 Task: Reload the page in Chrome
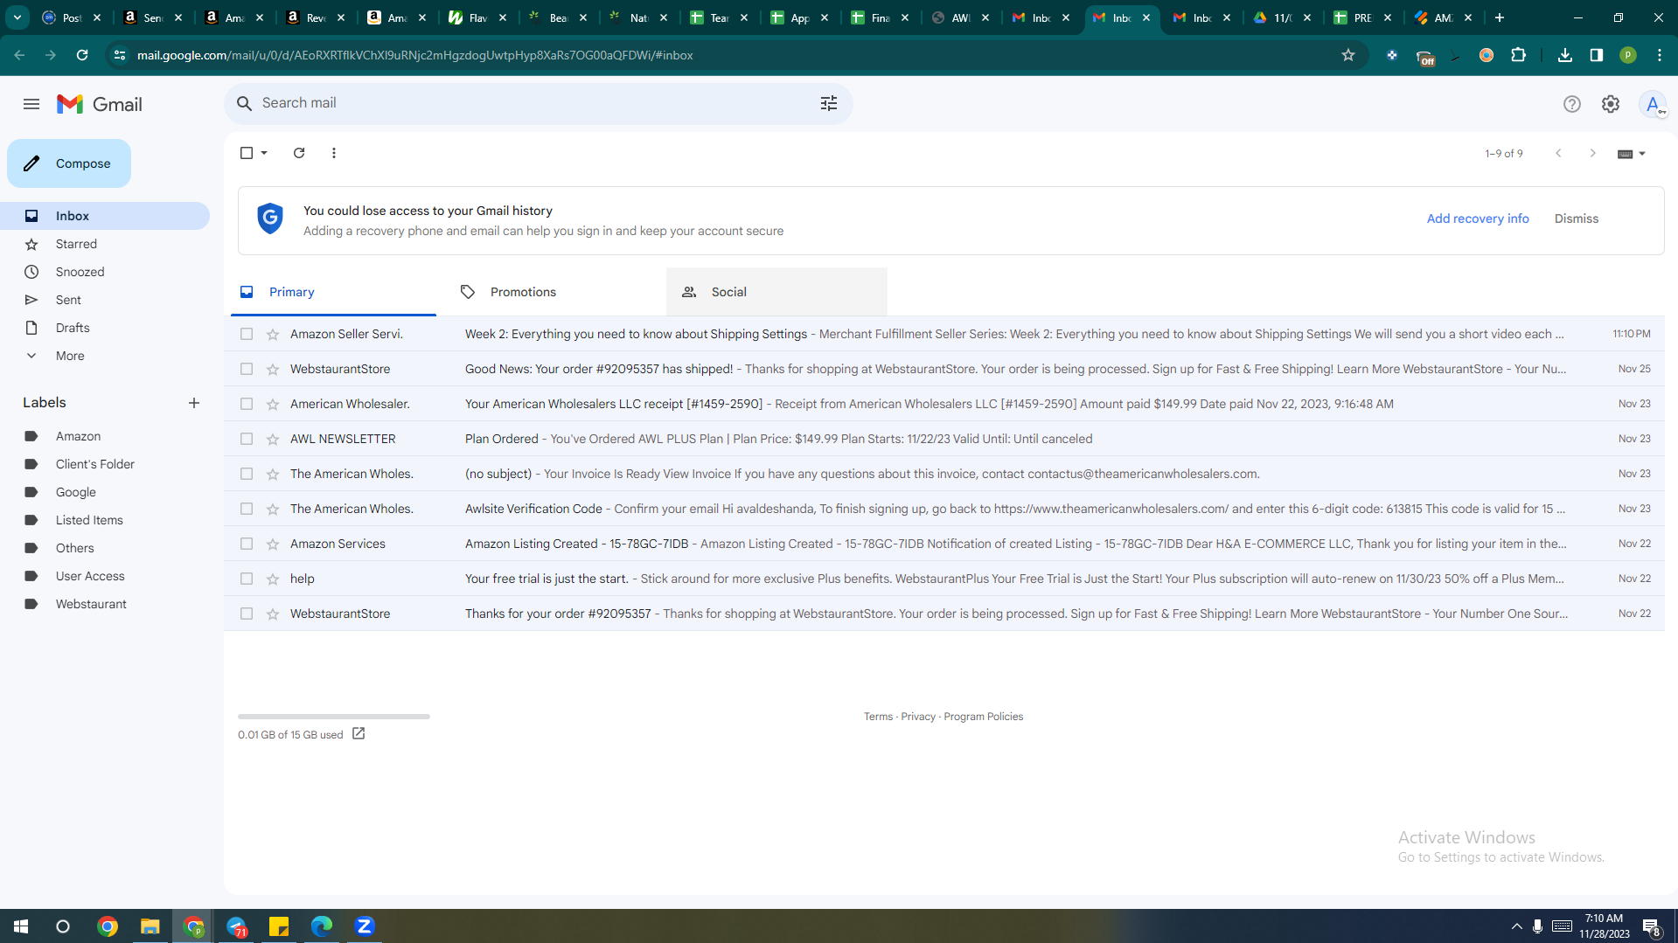click(x=82, y=55)
